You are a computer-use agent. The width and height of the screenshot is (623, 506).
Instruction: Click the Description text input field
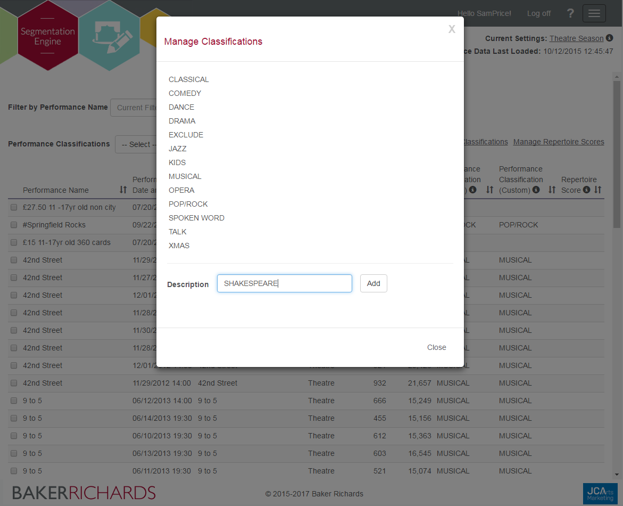tap(284, 283)
